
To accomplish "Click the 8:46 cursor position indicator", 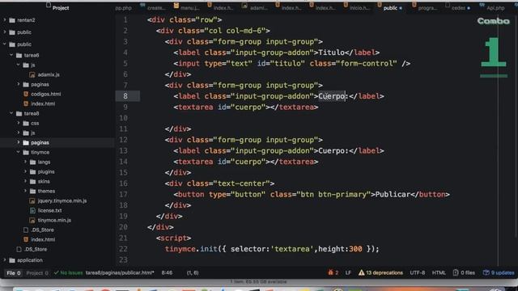I will point(167,273).
